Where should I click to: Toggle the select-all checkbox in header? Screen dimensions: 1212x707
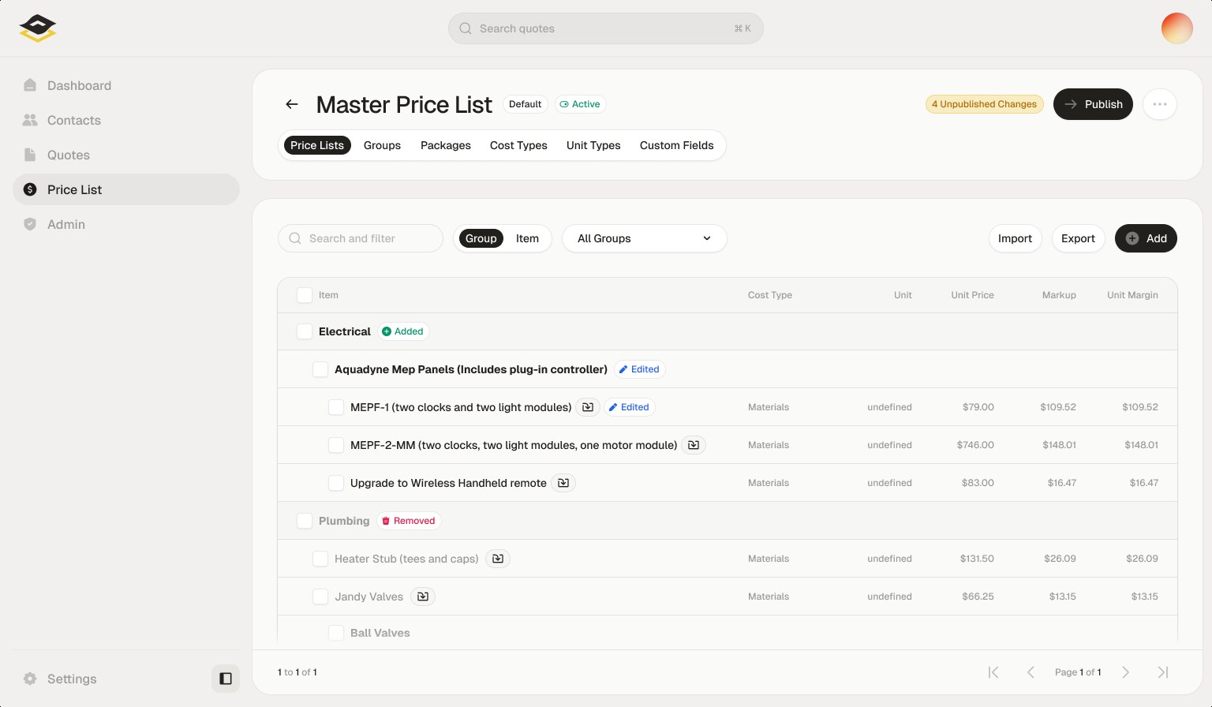[x=305, y=295]
